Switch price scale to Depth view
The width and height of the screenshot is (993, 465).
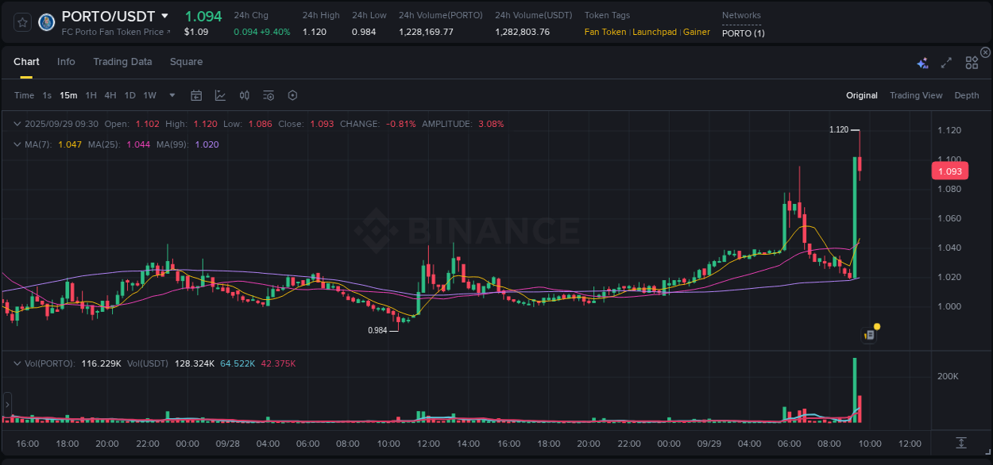[x=966, y=95]
